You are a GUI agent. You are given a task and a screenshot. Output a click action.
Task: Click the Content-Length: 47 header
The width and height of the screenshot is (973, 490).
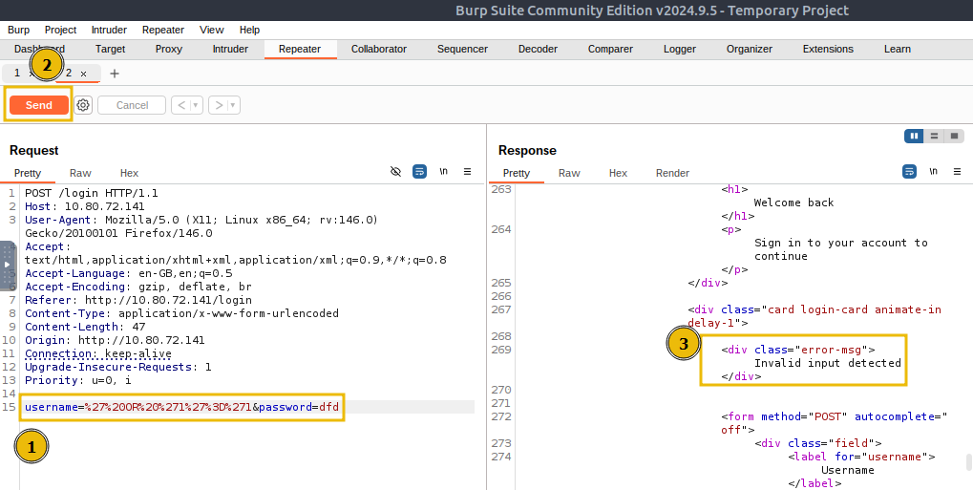point(85,327)
